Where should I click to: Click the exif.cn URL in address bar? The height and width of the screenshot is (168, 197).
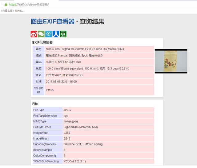coord(29,5)
